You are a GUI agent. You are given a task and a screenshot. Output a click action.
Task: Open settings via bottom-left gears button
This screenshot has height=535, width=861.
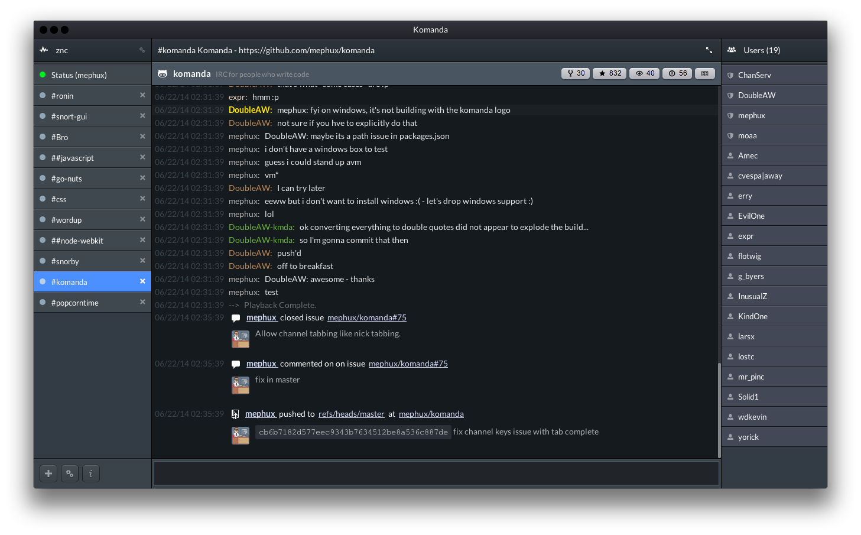point(70,474)
